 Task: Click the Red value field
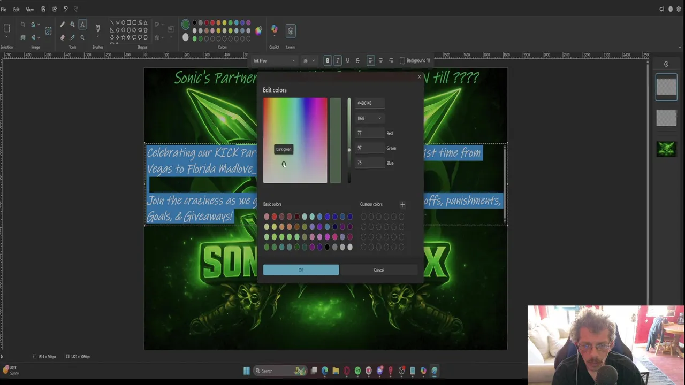point(370,133)
